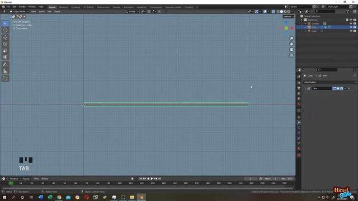This screenshot has height=201, width=358.
Task: Open the World properties tab icon
Action: (299, 104)
